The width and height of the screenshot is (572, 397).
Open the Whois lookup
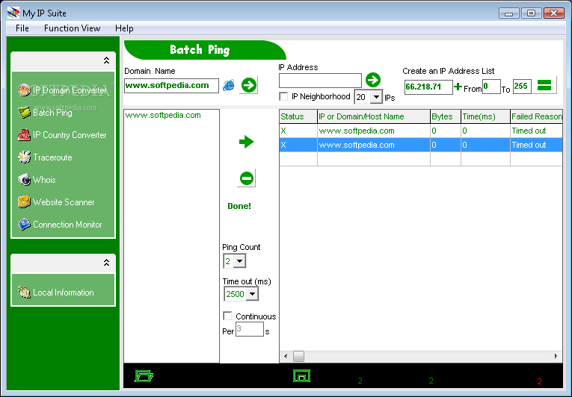[37, 180]
